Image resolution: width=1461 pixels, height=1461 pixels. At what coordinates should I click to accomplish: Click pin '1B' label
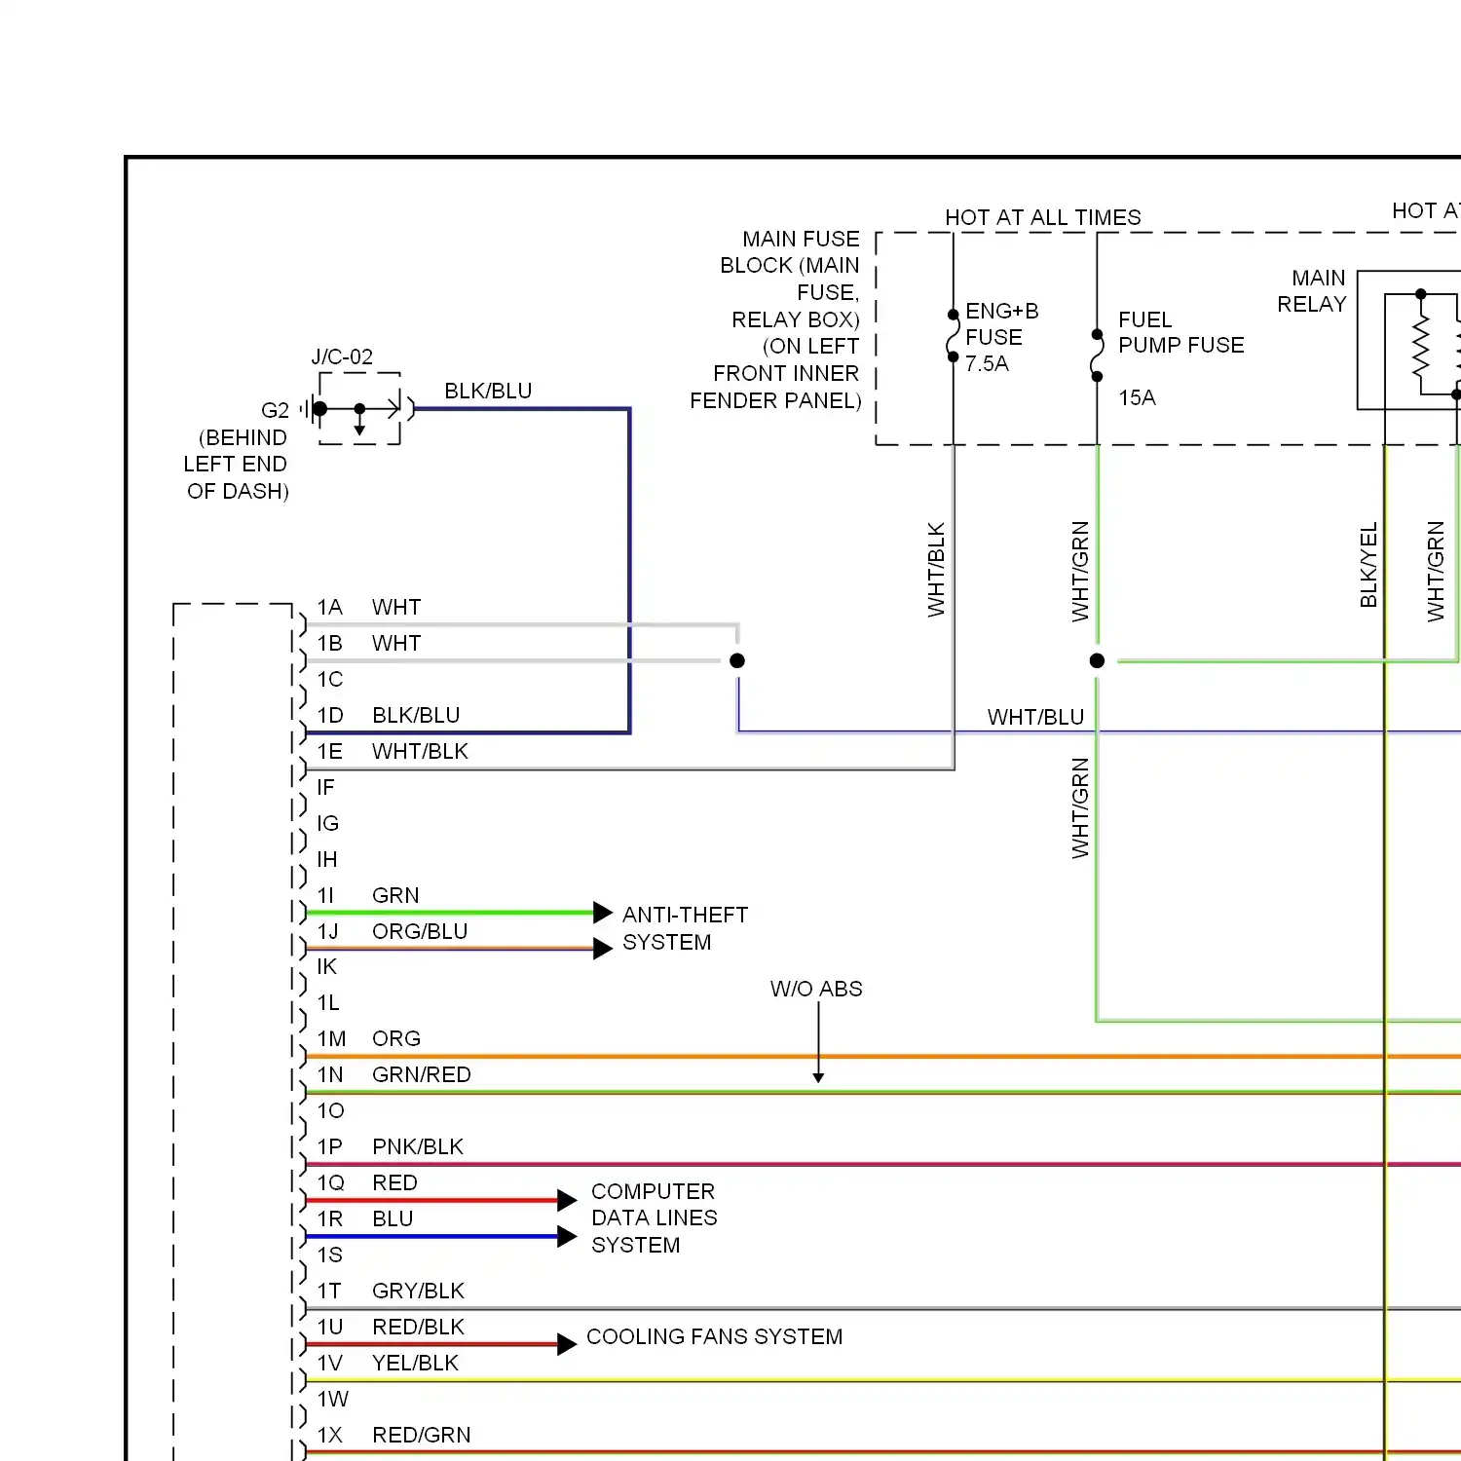(x=329, y=644)
